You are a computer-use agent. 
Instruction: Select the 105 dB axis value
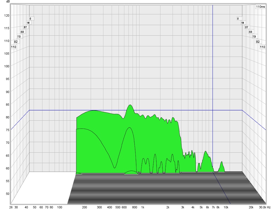point(7,54)
